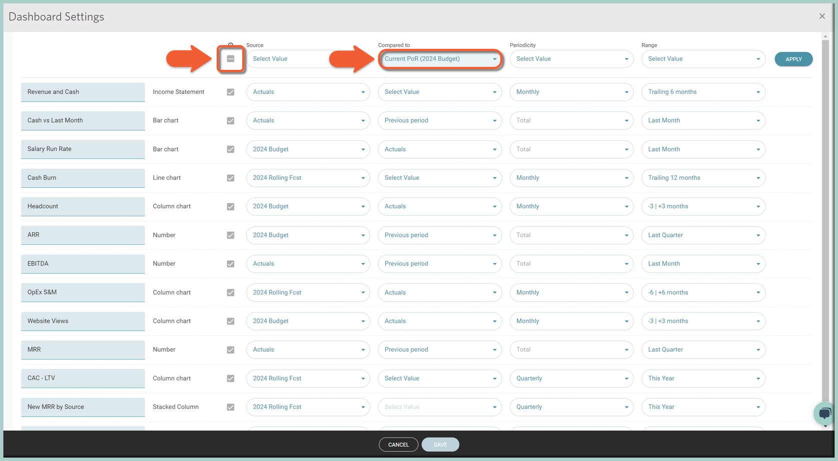838x461 pixels.
Task: Click the CANCEL button
Action: (399, 444)
